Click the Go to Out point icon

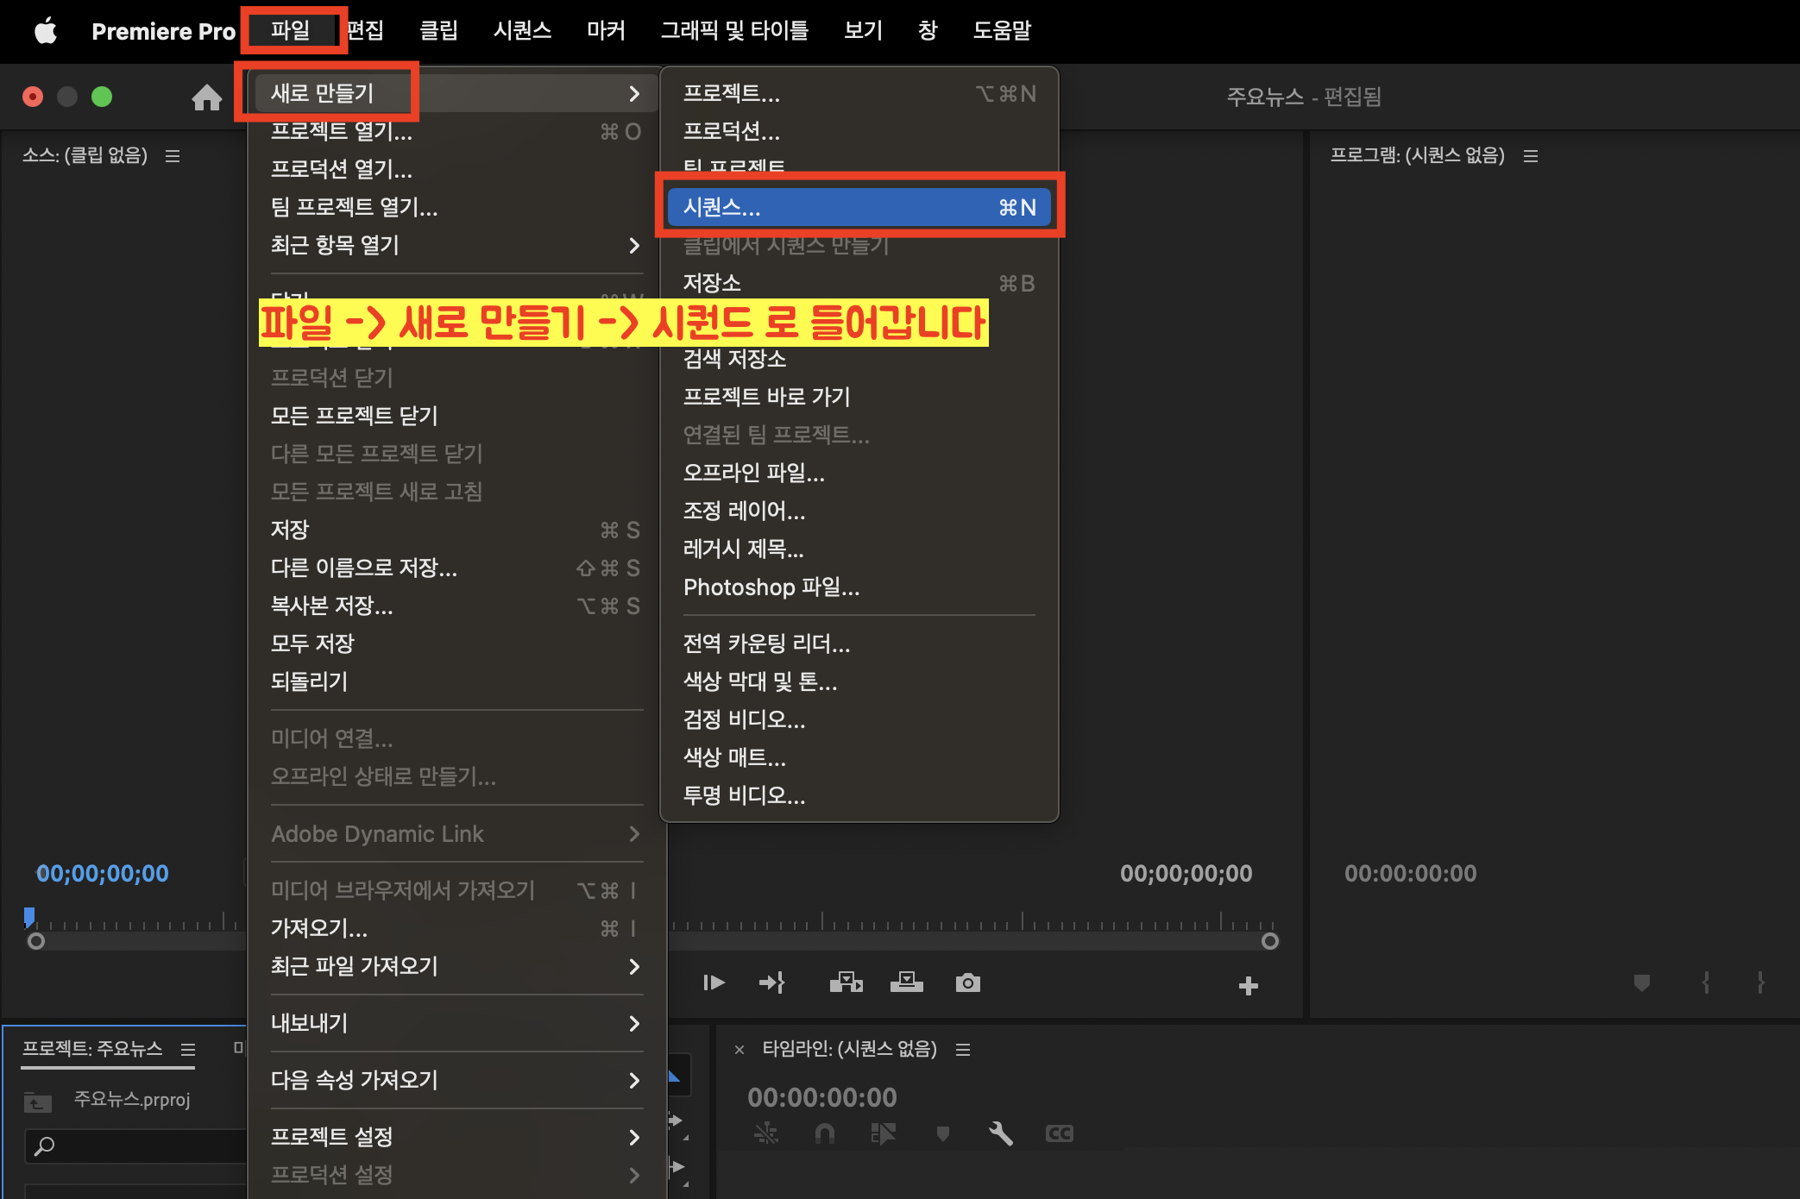(x=771, y=983)
